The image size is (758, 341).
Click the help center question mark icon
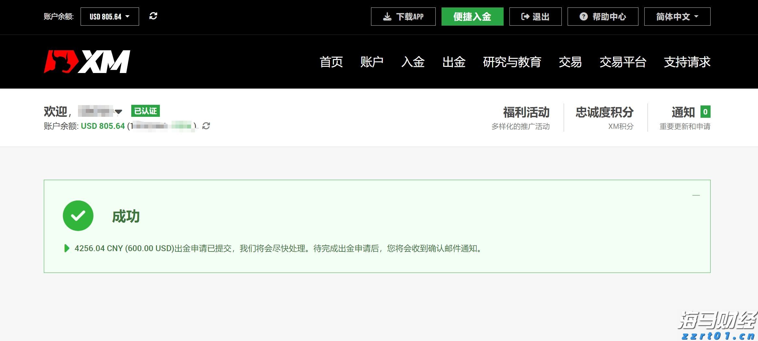(584, 17)
